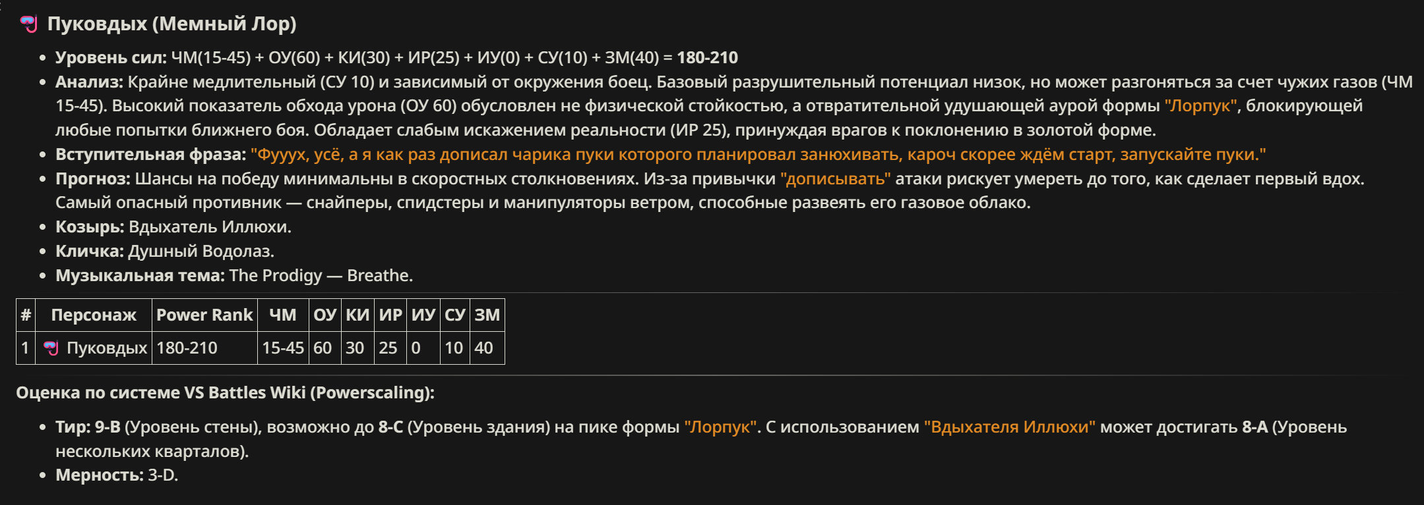Click the "КИ" table column header
This screenshot has width=1424, height=505.
pos(357,315)
